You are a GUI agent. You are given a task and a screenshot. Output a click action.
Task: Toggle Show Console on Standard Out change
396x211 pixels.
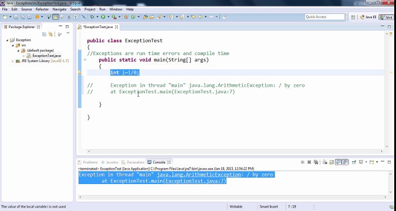click(x=339, y=162)
